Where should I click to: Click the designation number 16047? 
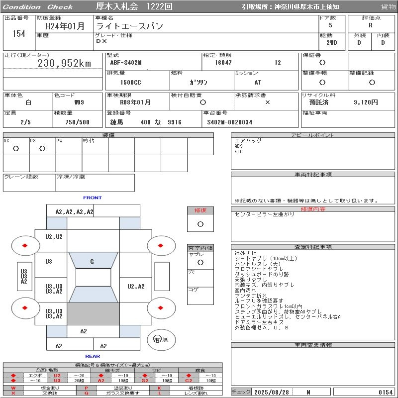pos(223,63)
